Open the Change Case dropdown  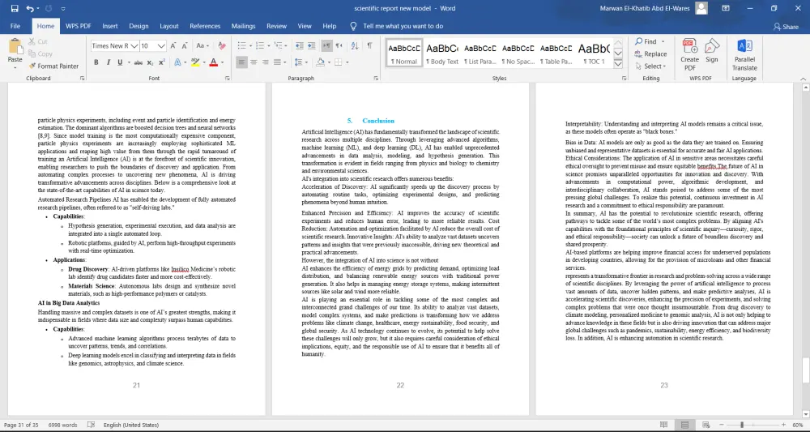[x=202, y=46]
